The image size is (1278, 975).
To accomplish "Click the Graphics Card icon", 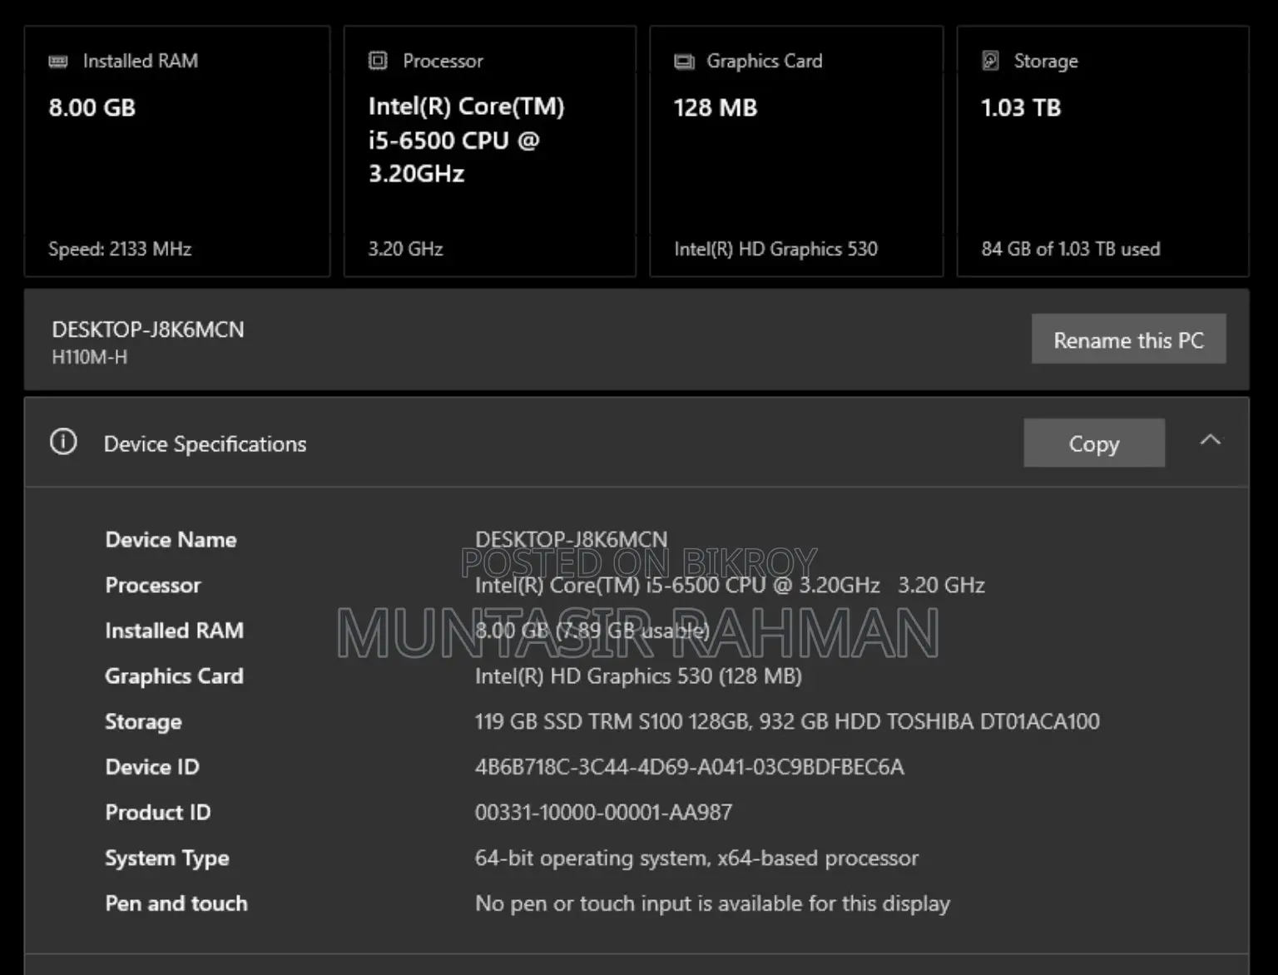I will coord(684,62).
